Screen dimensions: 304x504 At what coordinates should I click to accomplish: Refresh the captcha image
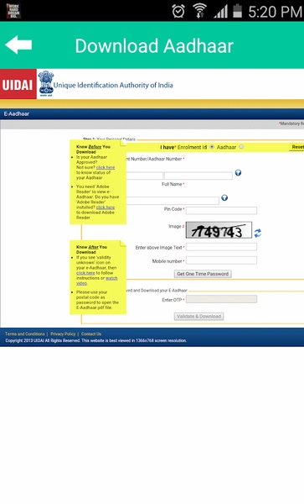click(258, 233)
